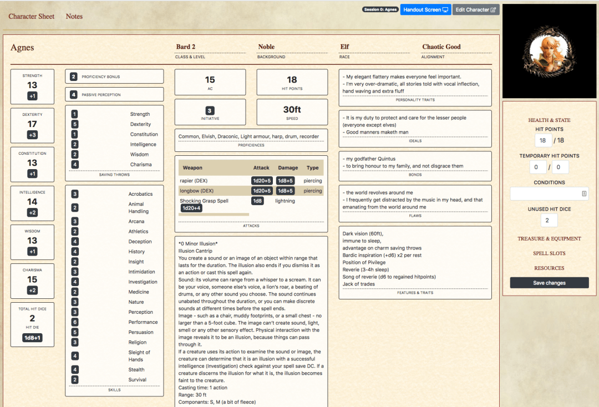599x407 pixels.
Task: Roll the Sleight of Hands skill badge
Action: click(75, 356)
